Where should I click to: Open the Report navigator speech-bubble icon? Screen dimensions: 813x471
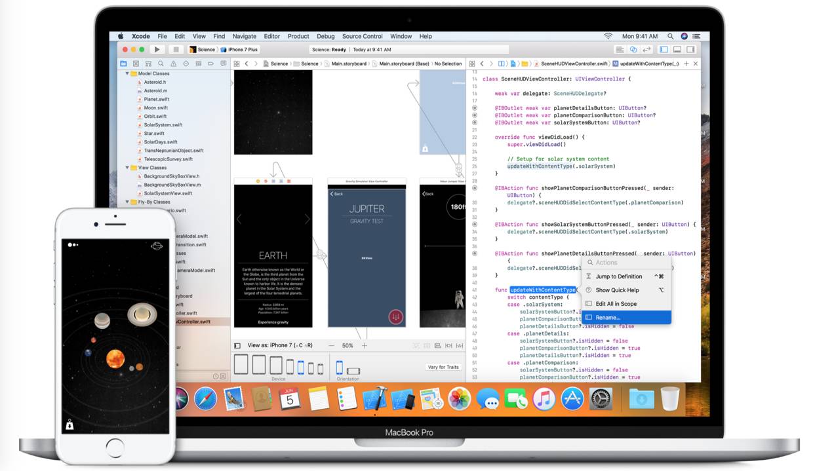pos(223,64)
